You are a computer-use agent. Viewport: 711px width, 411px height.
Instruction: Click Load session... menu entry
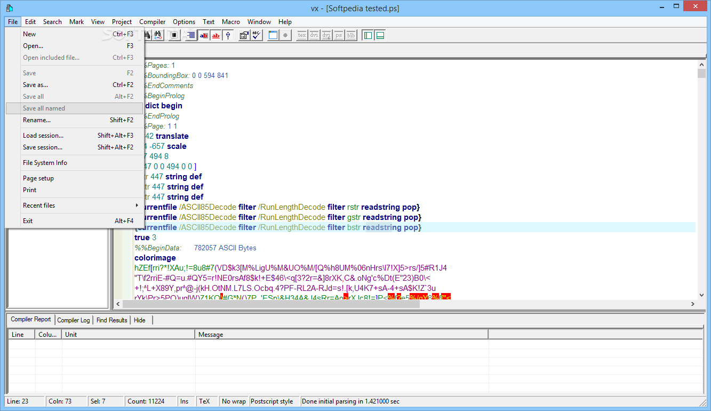75,136
